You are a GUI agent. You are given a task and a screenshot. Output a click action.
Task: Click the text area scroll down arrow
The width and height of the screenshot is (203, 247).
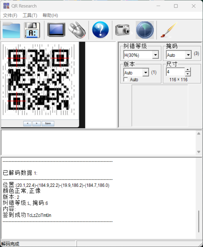coord(199,152)
